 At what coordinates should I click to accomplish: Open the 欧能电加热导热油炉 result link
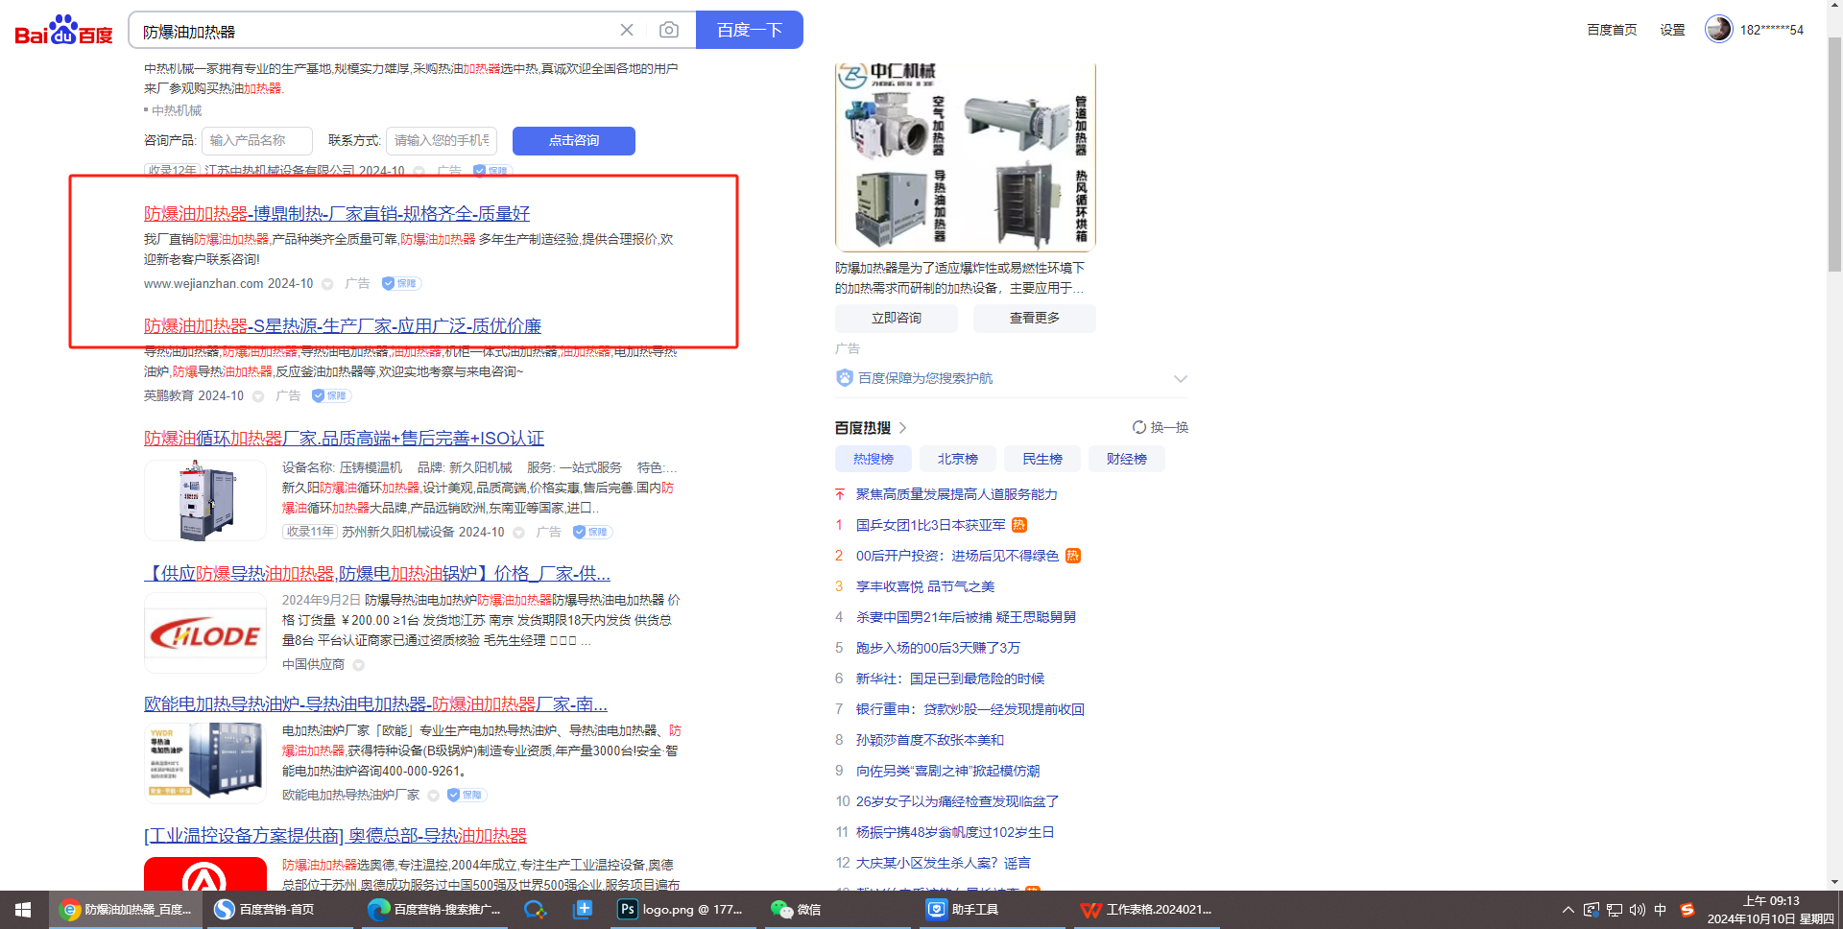pyautogui.click(x=375, y=703)
